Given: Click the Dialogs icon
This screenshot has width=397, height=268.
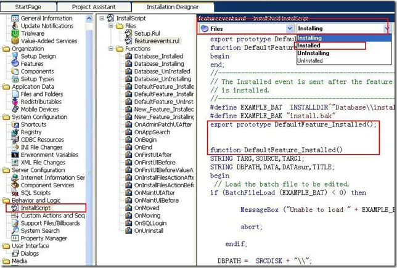Looking at the screenshot, I should [x=15, y=253].
